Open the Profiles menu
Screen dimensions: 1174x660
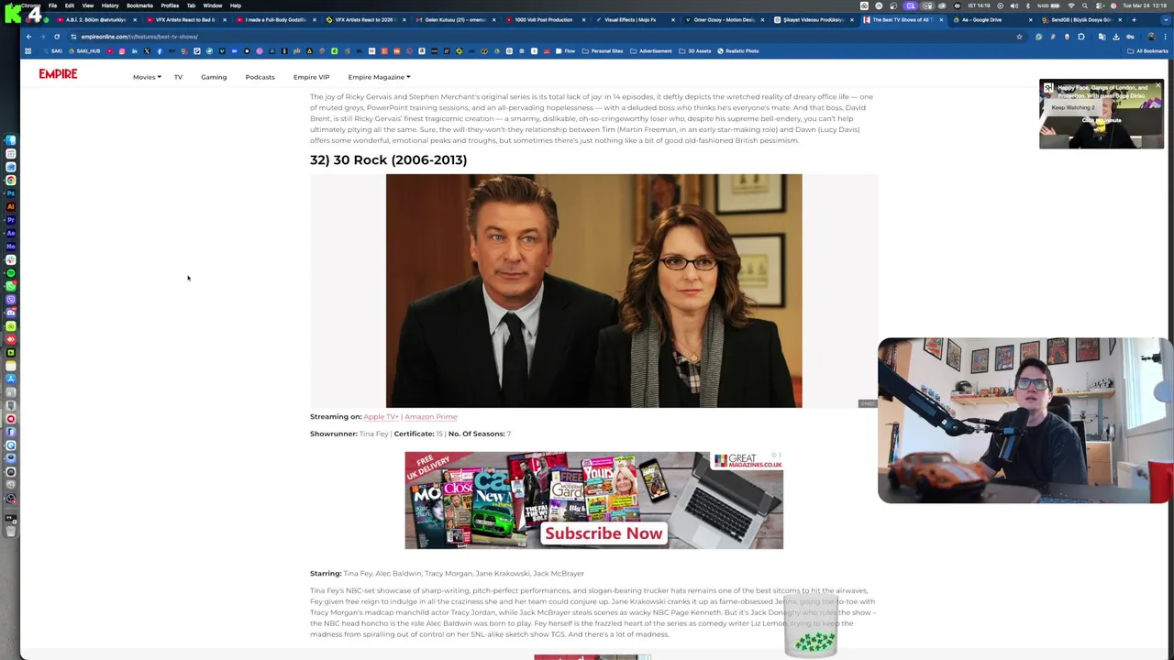point(170,5)
